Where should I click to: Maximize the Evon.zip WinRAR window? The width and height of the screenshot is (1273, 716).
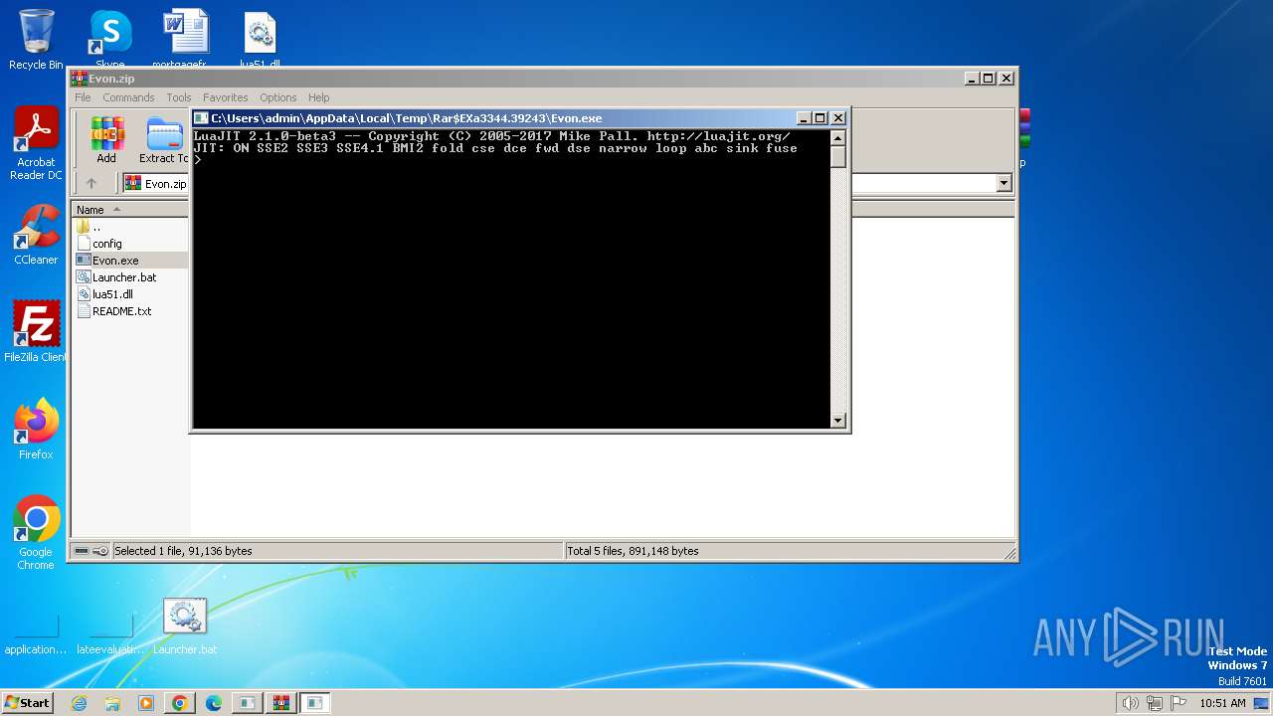point(989,79)
